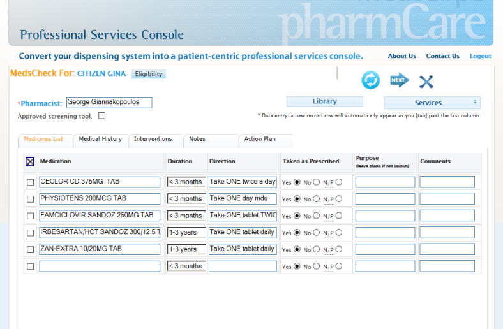The height and width of the screenshot is (329, 503).
Task: Click the empty Direction field in the last row
Action: pyautogui.click(x=243, y=266)
